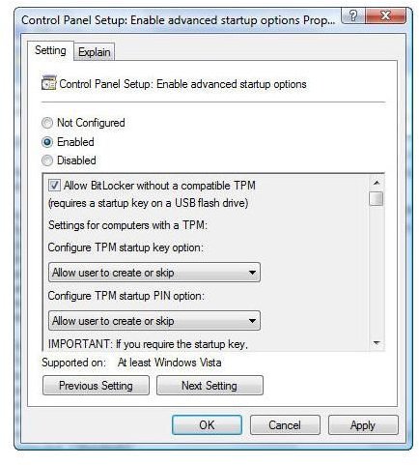The image size is (419, 465).
Task: Open the TPM startup PIN option dropdown
Action: pos(154,321)
